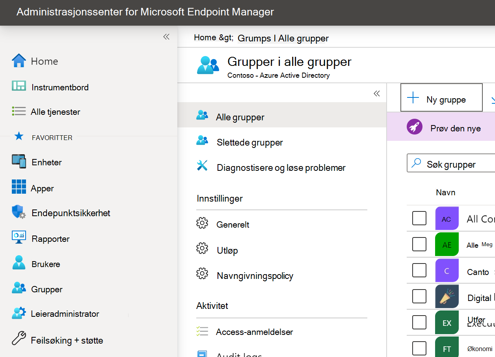Check the box for EX Utfør row

pos(419,322)
